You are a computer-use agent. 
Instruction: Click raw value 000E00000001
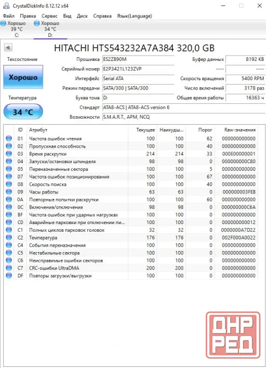tap(239, 154)
